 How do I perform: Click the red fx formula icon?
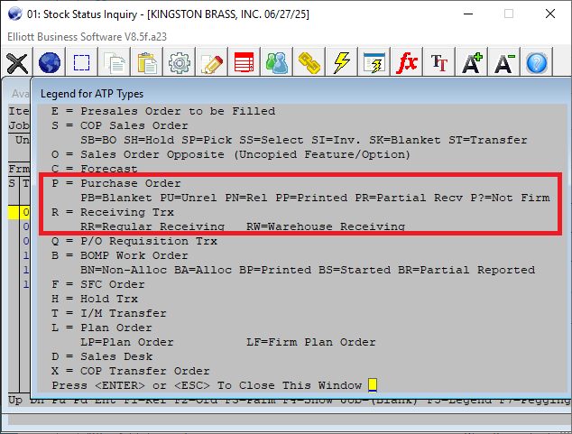coord(407,63)
